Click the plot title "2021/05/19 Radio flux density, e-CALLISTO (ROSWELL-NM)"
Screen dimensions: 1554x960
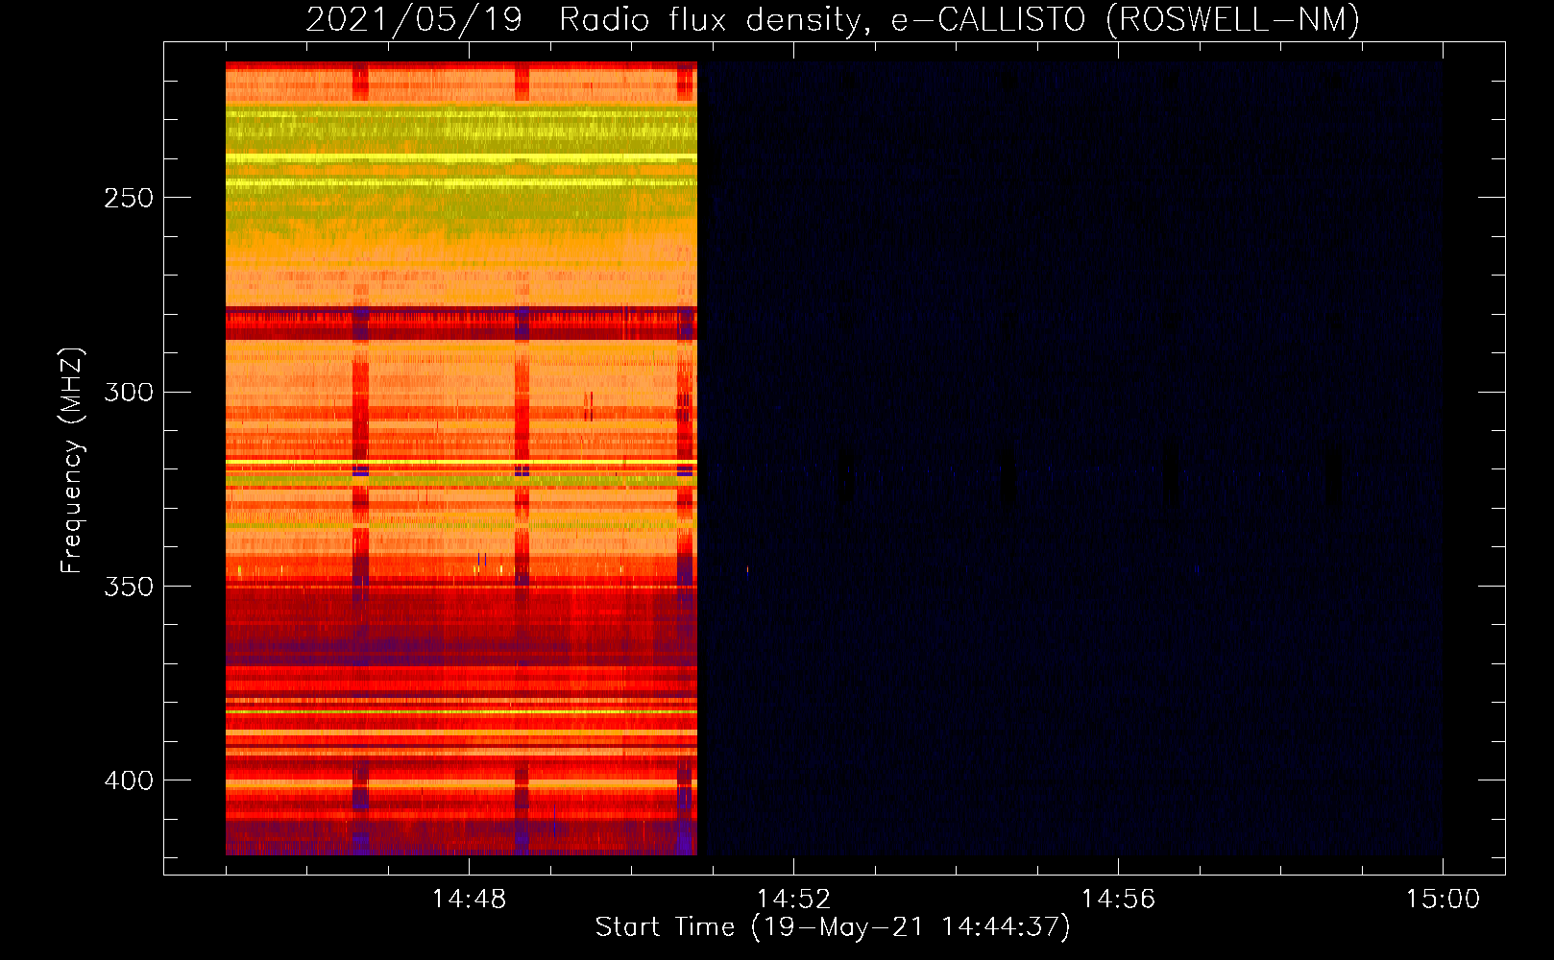coord(833,20)
